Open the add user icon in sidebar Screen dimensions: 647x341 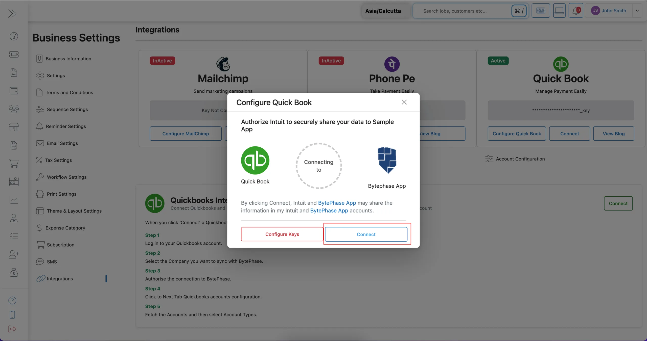[x=14, y=254]
